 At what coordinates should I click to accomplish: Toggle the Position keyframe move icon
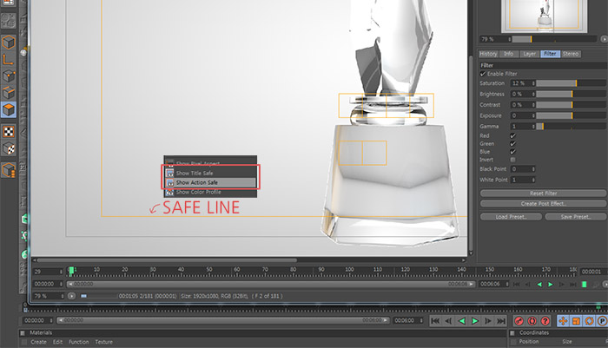(x=563, y=320)
